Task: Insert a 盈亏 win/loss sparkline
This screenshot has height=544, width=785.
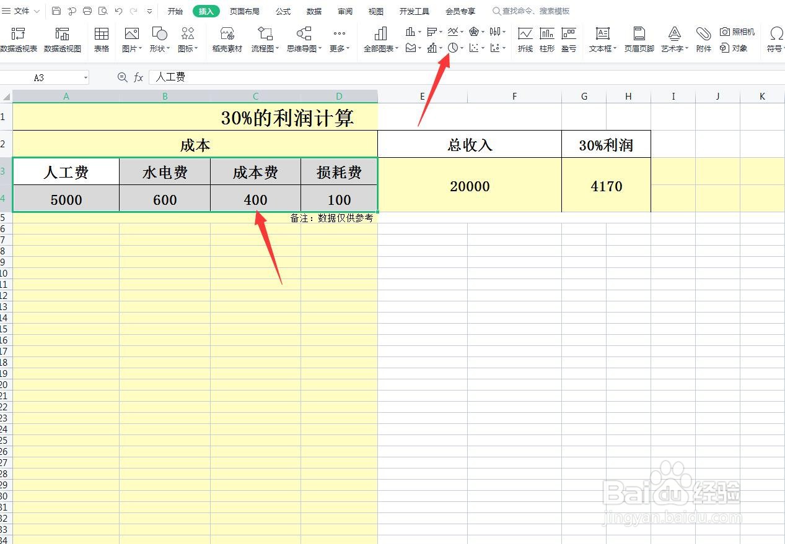Action: pyautogui.click(x=569, y=38)
